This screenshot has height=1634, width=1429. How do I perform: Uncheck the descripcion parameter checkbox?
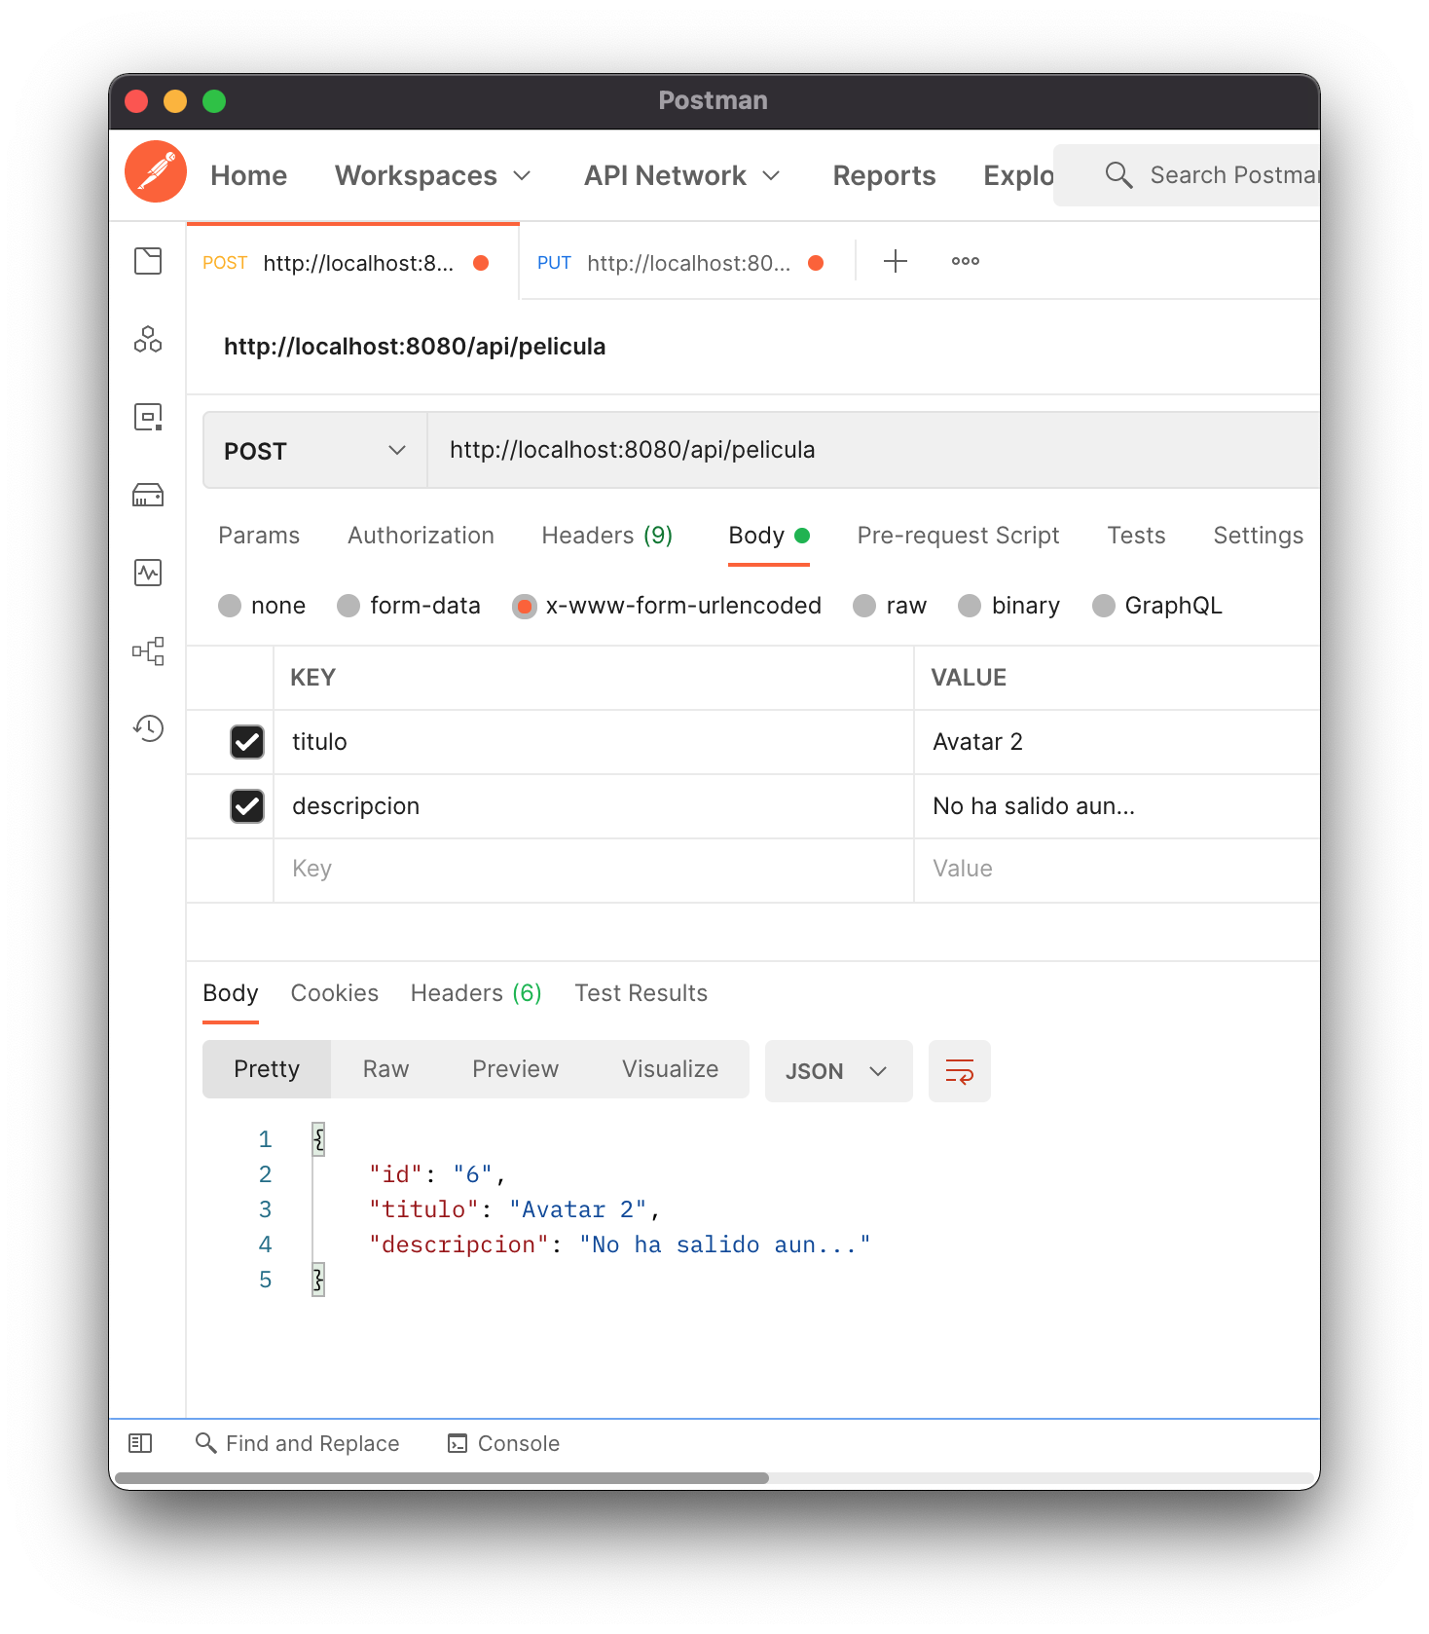[x=247, y=806]
